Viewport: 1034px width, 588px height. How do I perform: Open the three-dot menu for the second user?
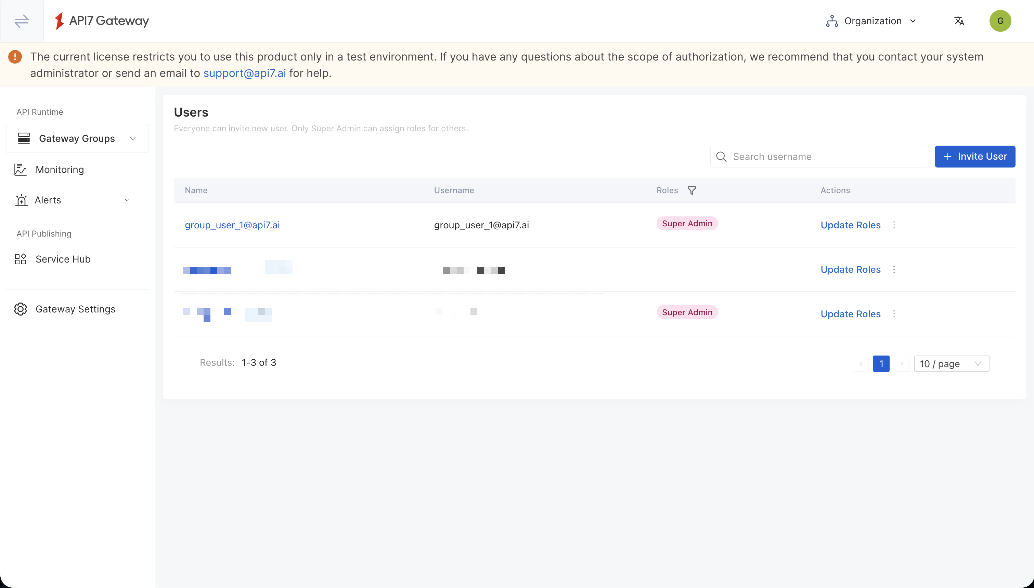click(x=894, y=269)
